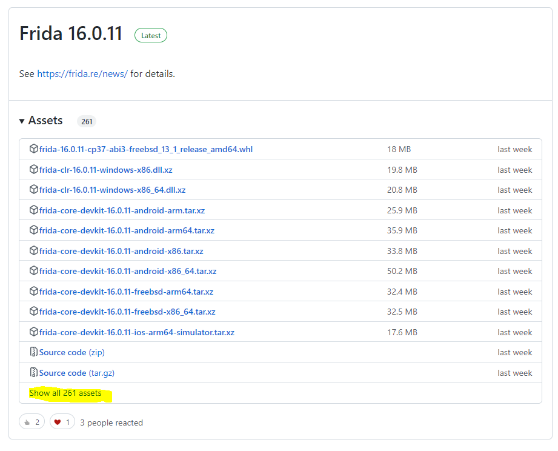Click the 20.8 MB size value
This screenshot has width=558, height=451.
coord(402,190)
